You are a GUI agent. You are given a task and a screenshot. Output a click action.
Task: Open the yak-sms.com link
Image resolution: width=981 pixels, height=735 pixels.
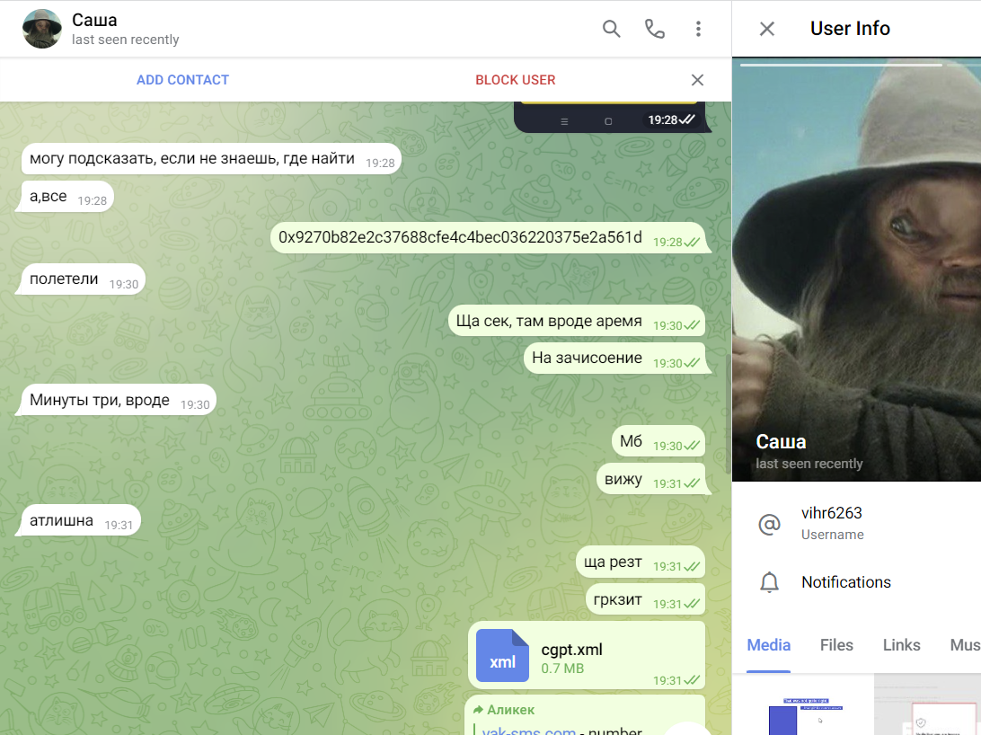(528, 731)
